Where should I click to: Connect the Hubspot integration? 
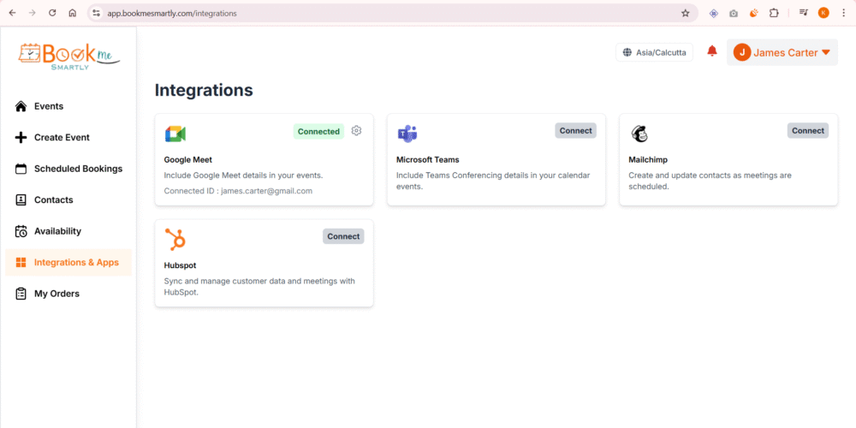pyautogui.click(x=343, y=236)
